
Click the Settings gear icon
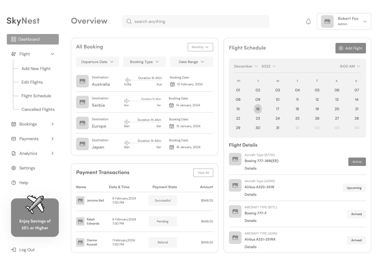14,168
